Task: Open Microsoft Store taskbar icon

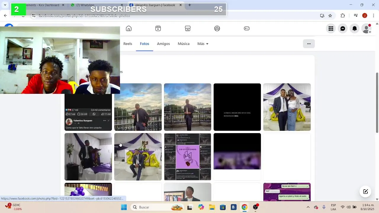Action: (223, 207)
